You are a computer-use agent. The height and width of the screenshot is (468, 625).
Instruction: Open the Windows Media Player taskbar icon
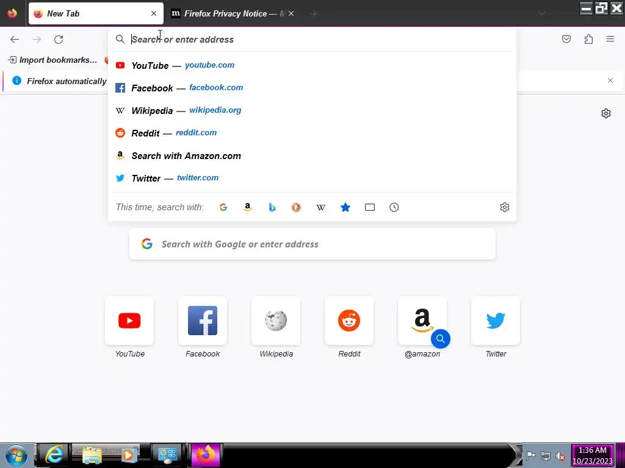[x=128, y=455]
